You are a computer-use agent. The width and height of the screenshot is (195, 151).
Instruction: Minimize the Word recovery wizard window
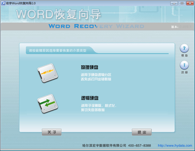tap(174, 3)
